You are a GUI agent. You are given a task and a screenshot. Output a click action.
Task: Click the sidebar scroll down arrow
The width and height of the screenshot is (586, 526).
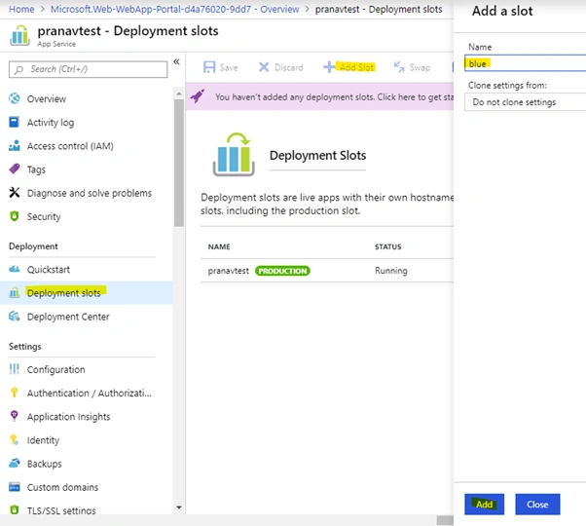(x=179, y=507)
